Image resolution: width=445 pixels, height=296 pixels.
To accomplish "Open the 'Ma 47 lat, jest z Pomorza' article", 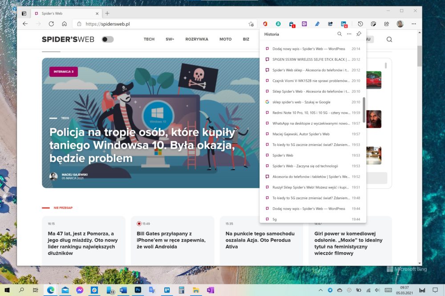I will [x=83, y=243].
